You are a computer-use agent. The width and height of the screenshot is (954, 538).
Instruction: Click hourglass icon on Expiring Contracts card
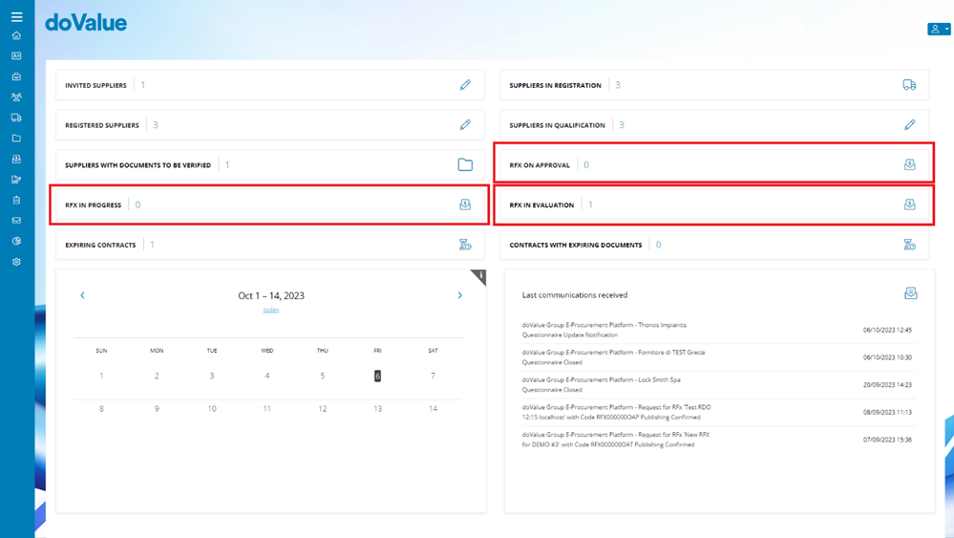coord(465,245)
